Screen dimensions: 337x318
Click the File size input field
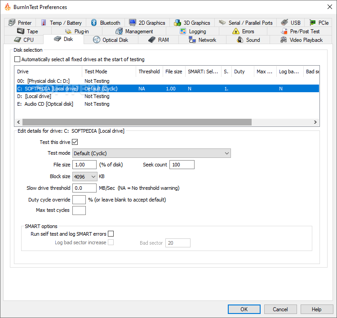[x=84, y=165]
